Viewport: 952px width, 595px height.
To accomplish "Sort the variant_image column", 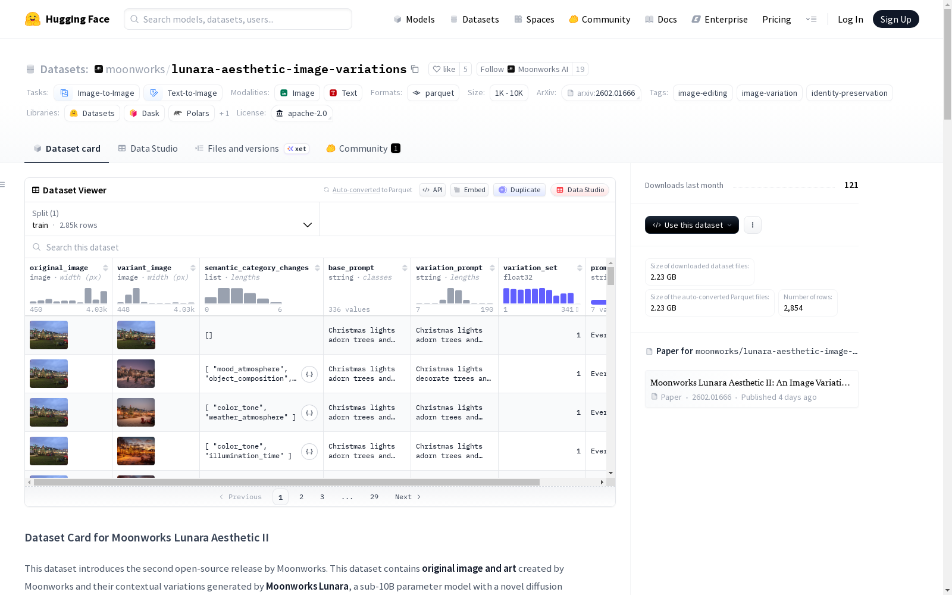I will click(193, 268).
